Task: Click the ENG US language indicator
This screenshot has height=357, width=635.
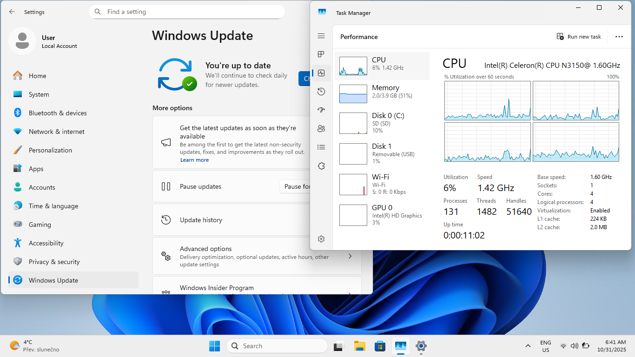Action: (546, 346)
